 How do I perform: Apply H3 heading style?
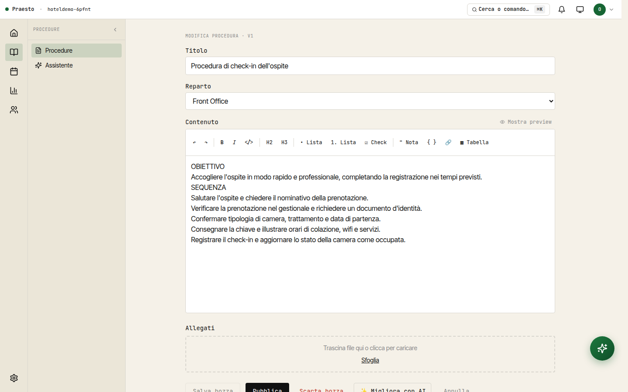(284, 142)
